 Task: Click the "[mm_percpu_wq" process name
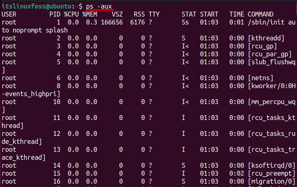pos(272,102)
